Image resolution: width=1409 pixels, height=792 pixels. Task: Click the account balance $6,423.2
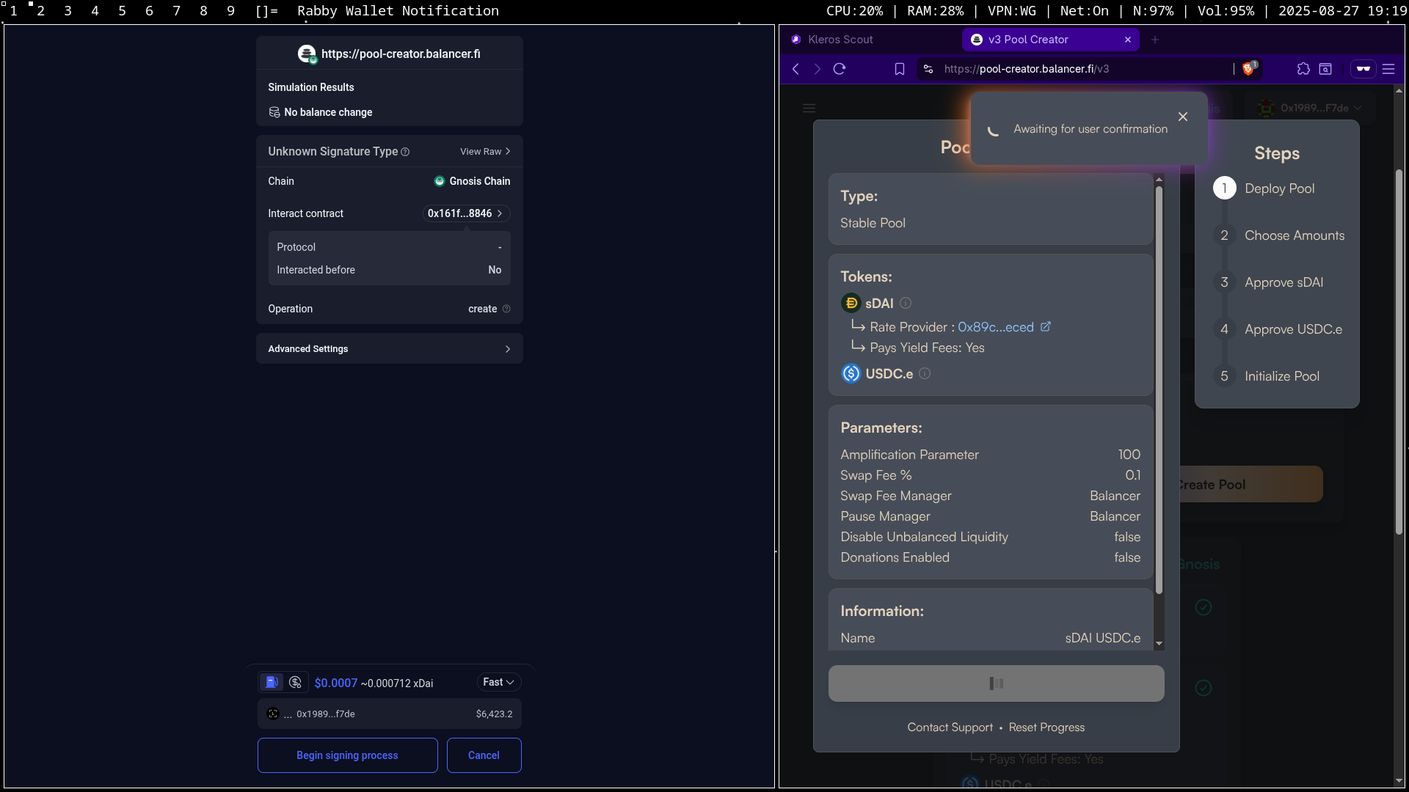click(x=494, y=714)
